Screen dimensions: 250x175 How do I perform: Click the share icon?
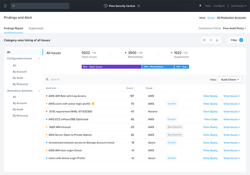pos(211,40)
